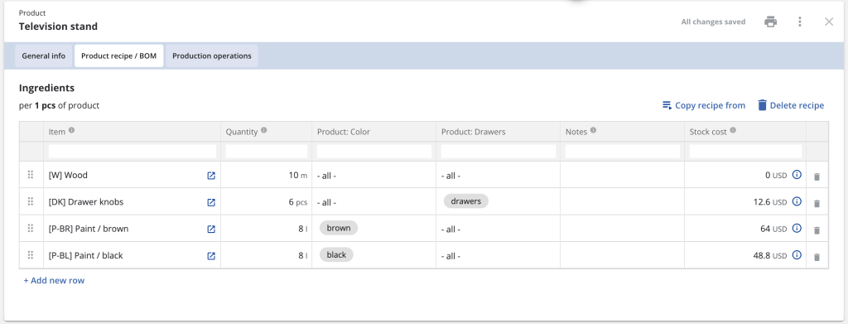The width and height of the screenshot is (848, 324).
Task: Edit the Notes cell for Wood row
Action: (x=623, y=175)
